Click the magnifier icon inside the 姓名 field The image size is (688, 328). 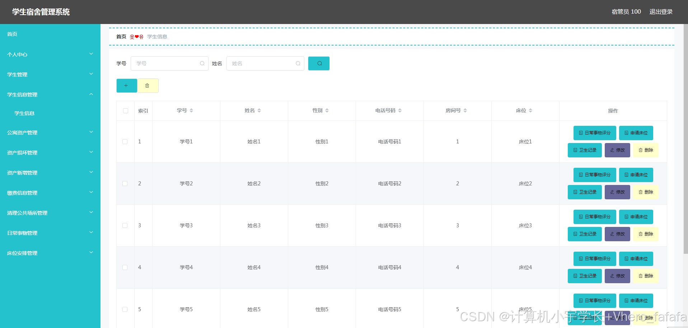point(298,63)
